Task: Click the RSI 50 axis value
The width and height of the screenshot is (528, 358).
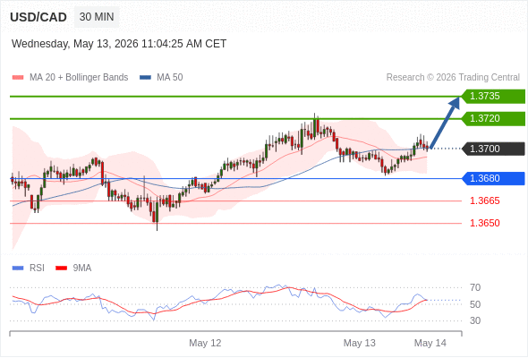Action: pos(475,304)
